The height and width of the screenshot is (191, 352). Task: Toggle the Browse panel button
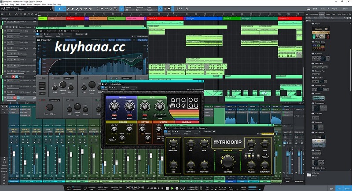(347, 189)
